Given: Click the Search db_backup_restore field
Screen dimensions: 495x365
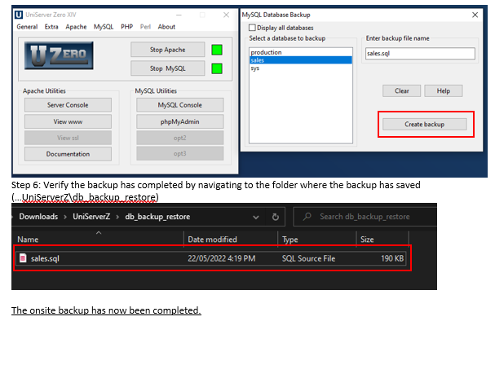Looking at the screenshot, I should click(365, 217).
